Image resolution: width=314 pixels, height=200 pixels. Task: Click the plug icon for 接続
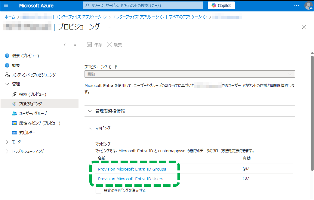pos(14,94)
